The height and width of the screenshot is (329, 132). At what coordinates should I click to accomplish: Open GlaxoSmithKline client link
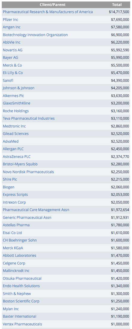tap(16, 103)
